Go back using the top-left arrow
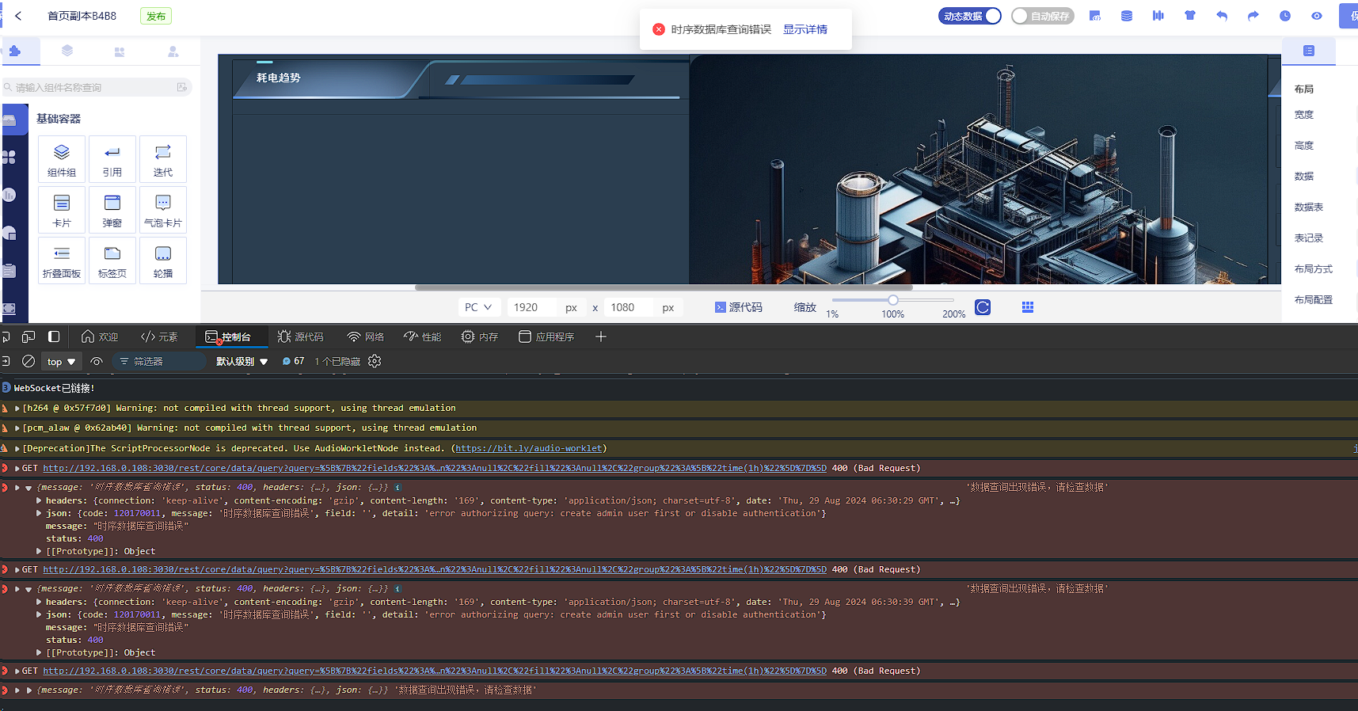This screenshot has width=1358, height=711. (x=18, y=16)
